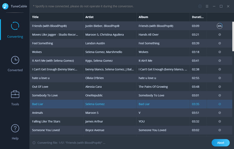
Task: Click artist 'Selena Gomez, Marshmello'
Action: [104, 52]
